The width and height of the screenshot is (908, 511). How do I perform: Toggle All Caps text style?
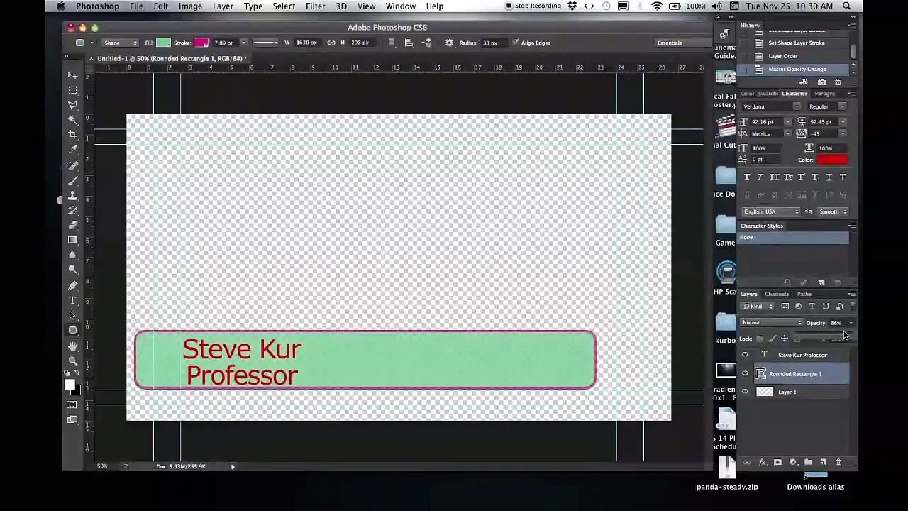click(774, 177)
